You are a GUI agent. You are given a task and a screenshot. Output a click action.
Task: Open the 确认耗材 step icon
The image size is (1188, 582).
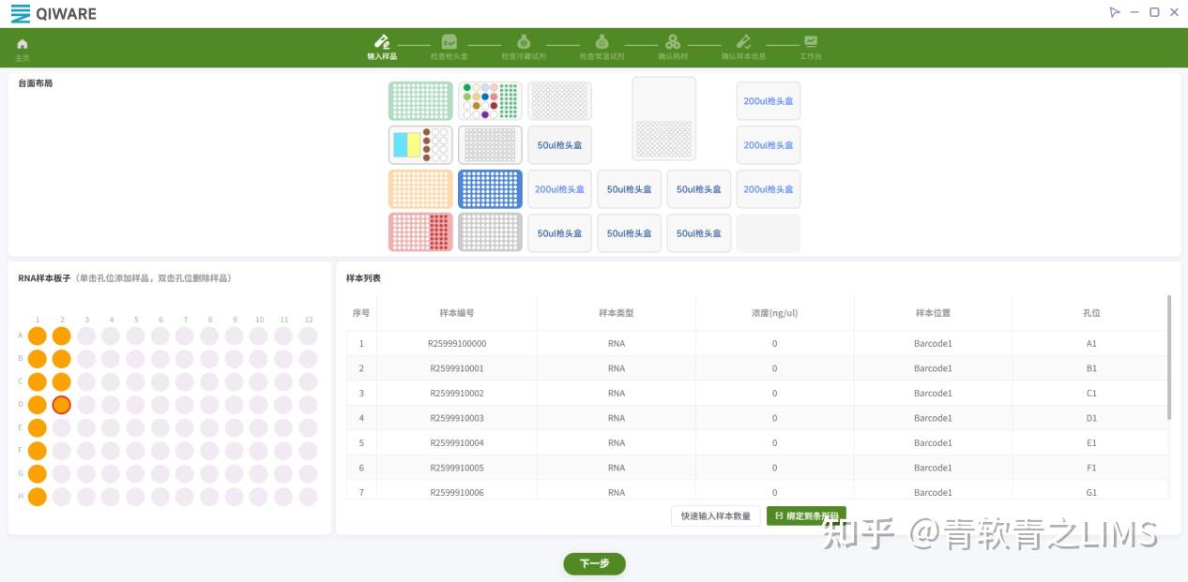click(673, 42)
